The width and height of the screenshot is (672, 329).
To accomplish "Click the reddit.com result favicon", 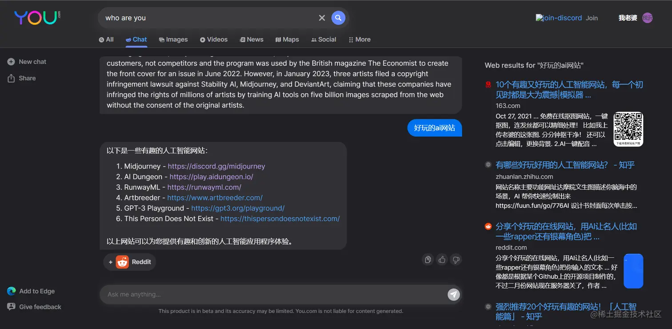I will pos(488,227).
